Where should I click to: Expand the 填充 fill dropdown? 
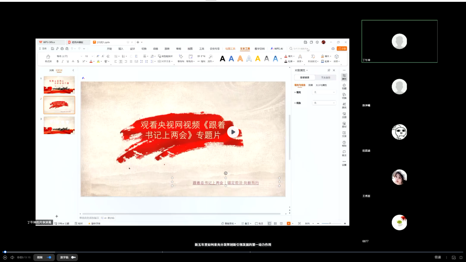tap(324, 92)
